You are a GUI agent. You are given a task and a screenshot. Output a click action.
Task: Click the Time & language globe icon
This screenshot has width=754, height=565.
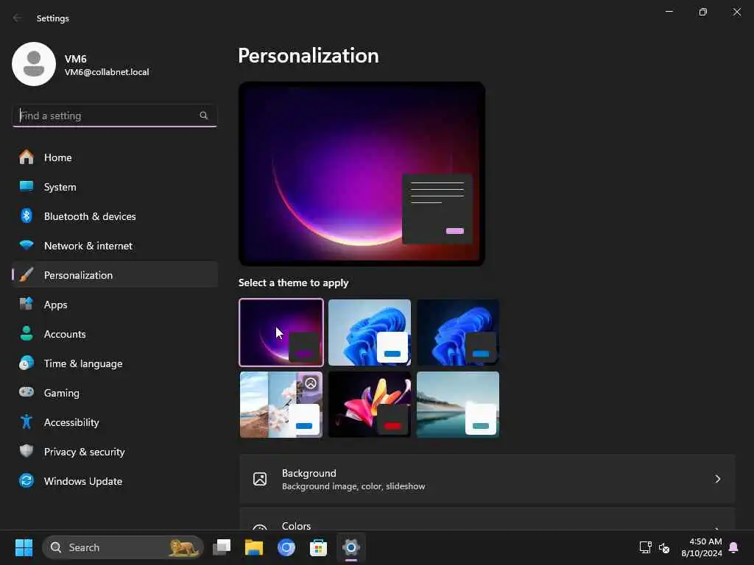point(27,363)
